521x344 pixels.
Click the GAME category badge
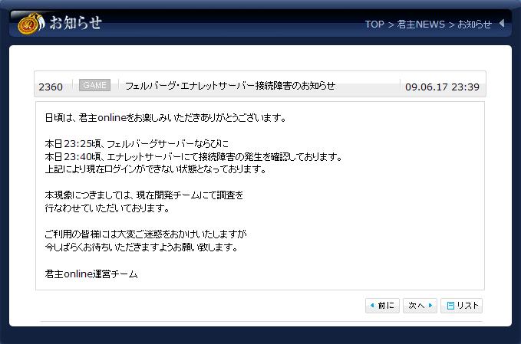point(94,85)
